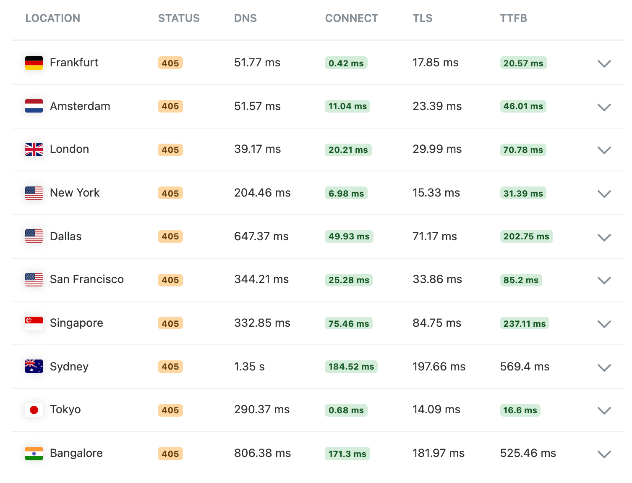Click the 184.52 ms connect badge for Sydney
The width and height of the screenshot is (632, 483).
click(351, 367)
